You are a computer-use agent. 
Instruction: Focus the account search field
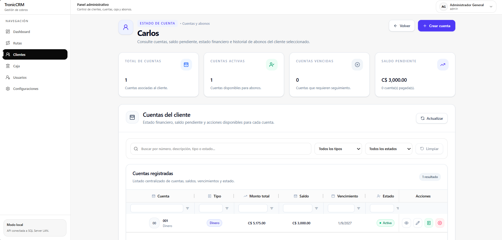[x=221, y=149]
